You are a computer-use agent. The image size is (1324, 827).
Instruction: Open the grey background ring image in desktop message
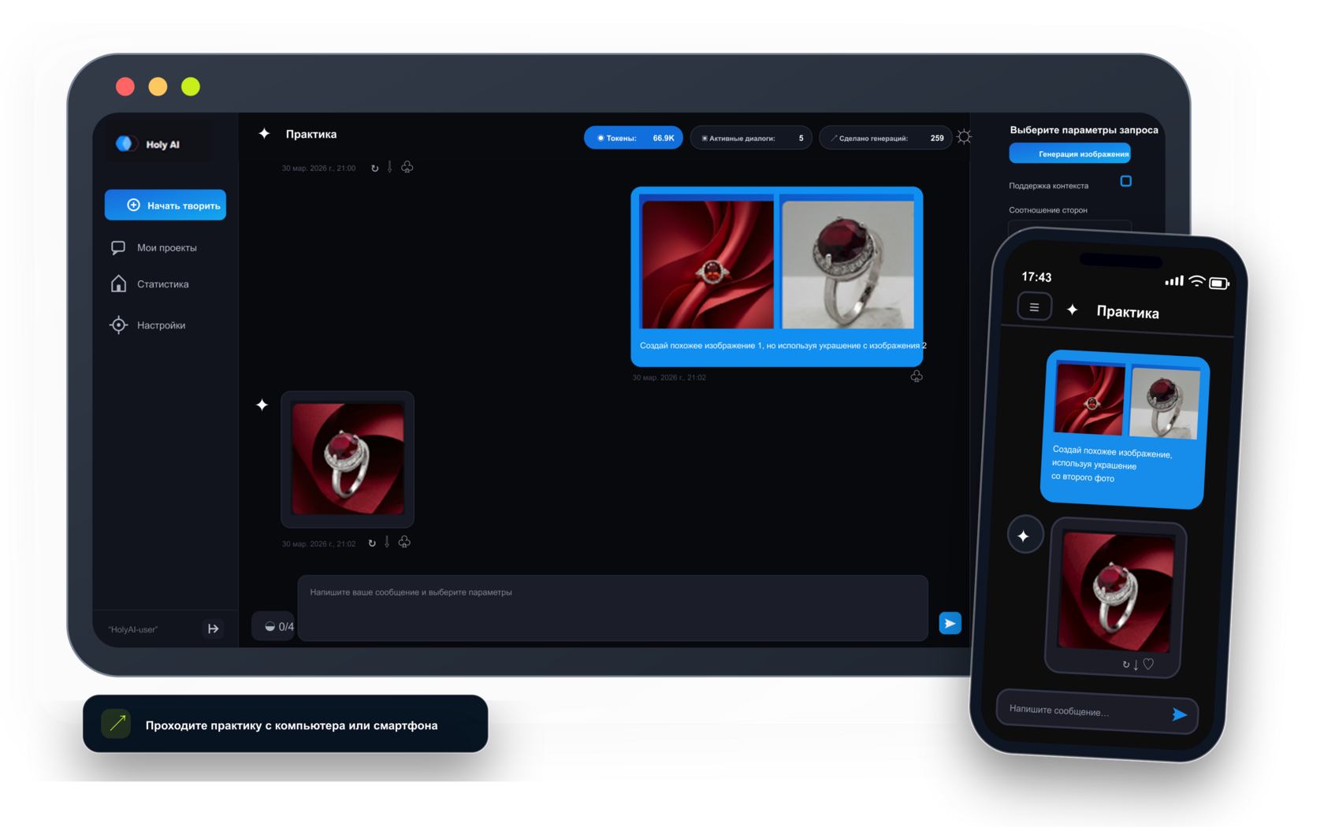(848, 264)
